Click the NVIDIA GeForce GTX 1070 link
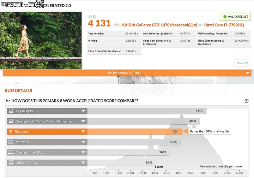The image size is (254, 178). 159,25
